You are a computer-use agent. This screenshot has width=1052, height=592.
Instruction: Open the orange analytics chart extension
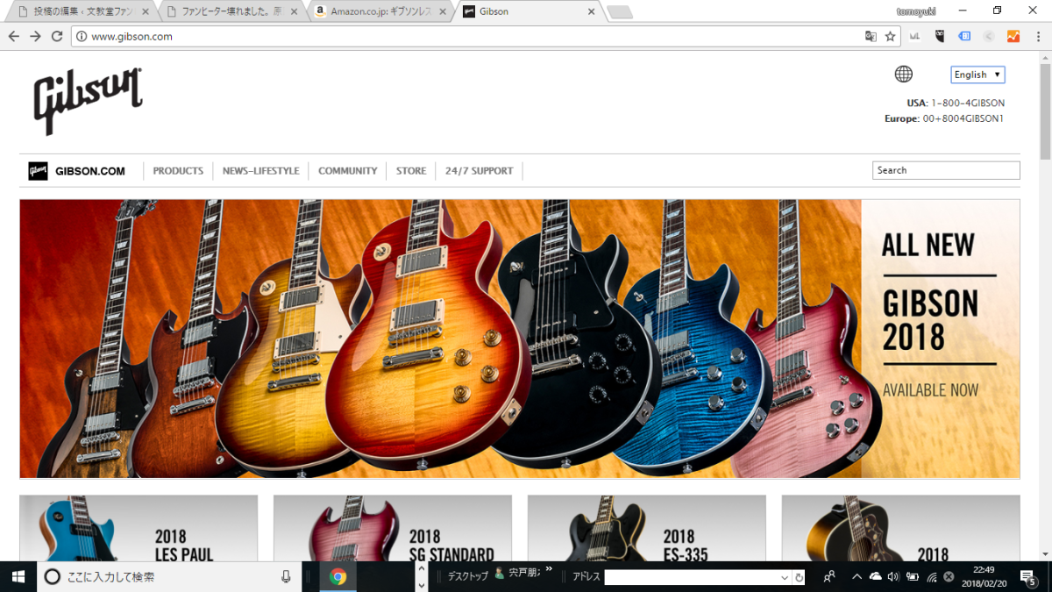click(1013, 37)
